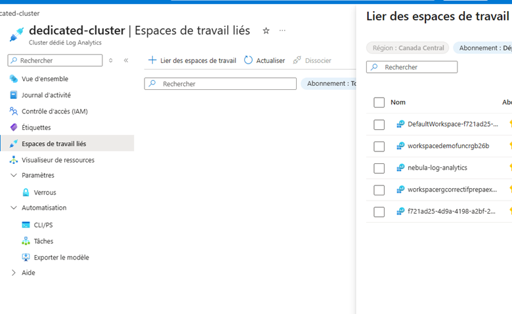Screen dimensions: 512x314
Task: Open the Étiquettes tag icon
Action: (14, 127)
